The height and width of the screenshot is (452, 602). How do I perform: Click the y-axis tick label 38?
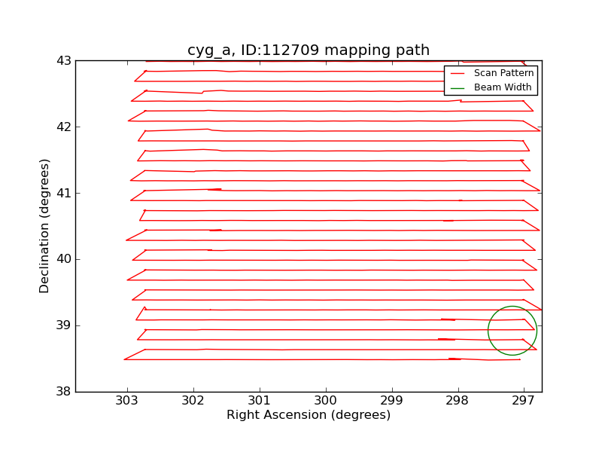pyautogui.click(x=64, y=392)
